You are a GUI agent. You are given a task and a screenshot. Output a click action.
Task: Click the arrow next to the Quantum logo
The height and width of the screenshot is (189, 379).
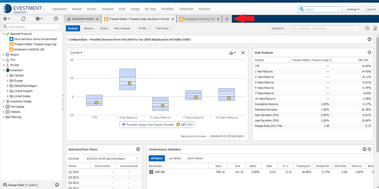point(44,9)
